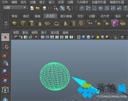Create a polygon cone from the shelf
This screenshot has width=128, height=101.
tap(39, 23)
